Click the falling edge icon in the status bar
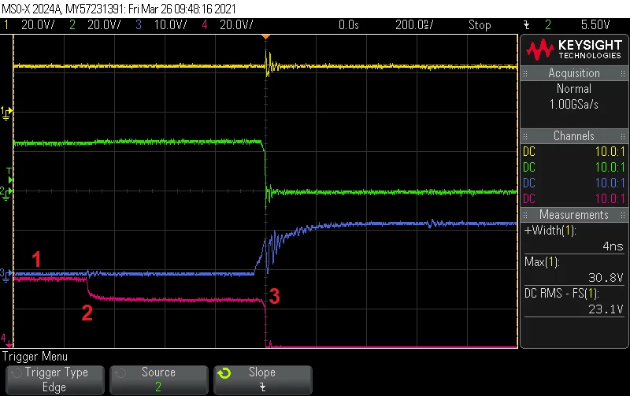This screenshot has width=630, height=396. click(526, 25)
